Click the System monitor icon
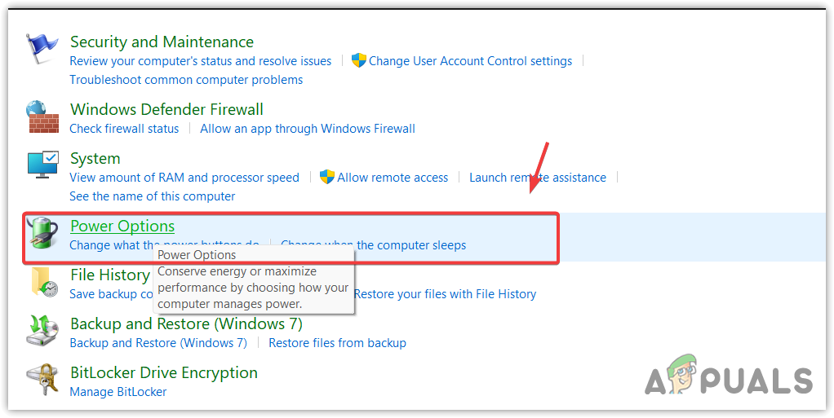Screen dimensions: 834x418 (42, 167)
